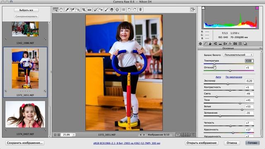The width and height of the screenshot is (265, 149).
Task: Click the Красочность value field +17
Action: pyautogui.click(x=249, y=130)
